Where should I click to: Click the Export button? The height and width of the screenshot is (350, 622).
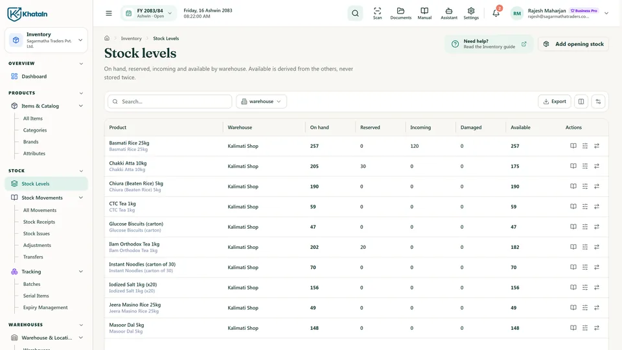coord(555,102)
